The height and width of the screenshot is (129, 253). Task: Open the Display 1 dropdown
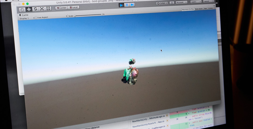[27, 18]
